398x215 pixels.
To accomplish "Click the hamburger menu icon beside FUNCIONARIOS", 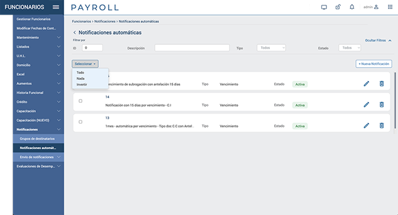I will [56, 7].
